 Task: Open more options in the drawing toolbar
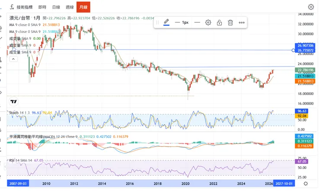[x=242, y=22]
